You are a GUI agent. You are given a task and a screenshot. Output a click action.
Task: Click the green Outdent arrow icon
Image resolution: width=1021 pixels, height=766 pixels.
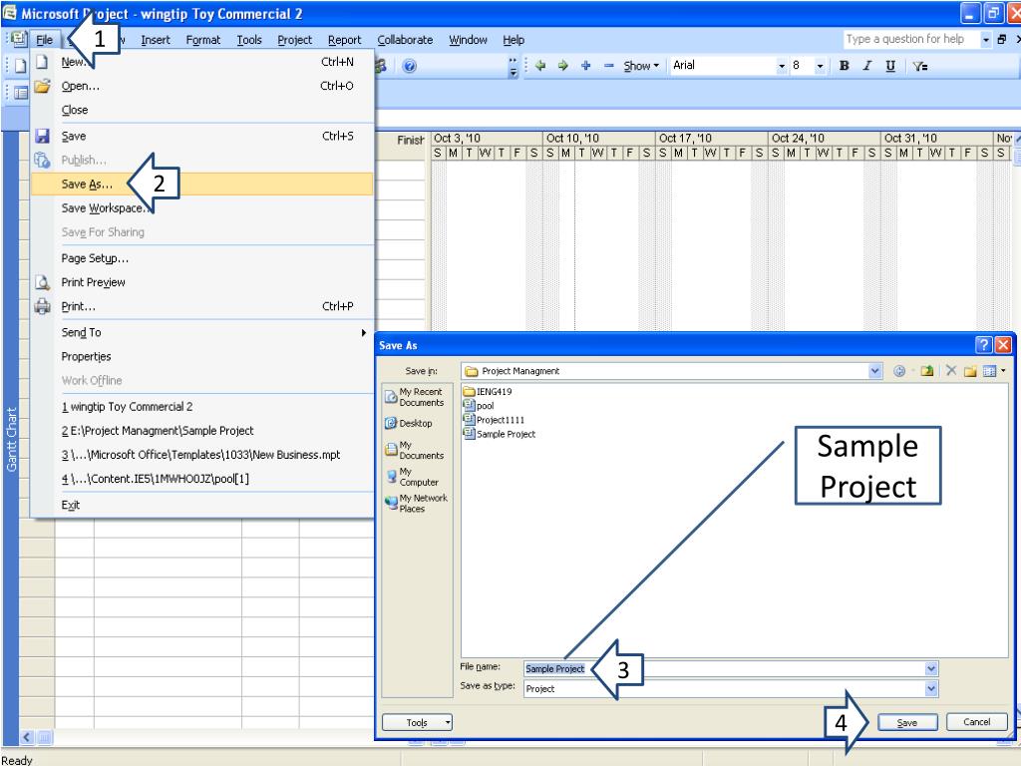pyautogui.click(x=539, y=66)
